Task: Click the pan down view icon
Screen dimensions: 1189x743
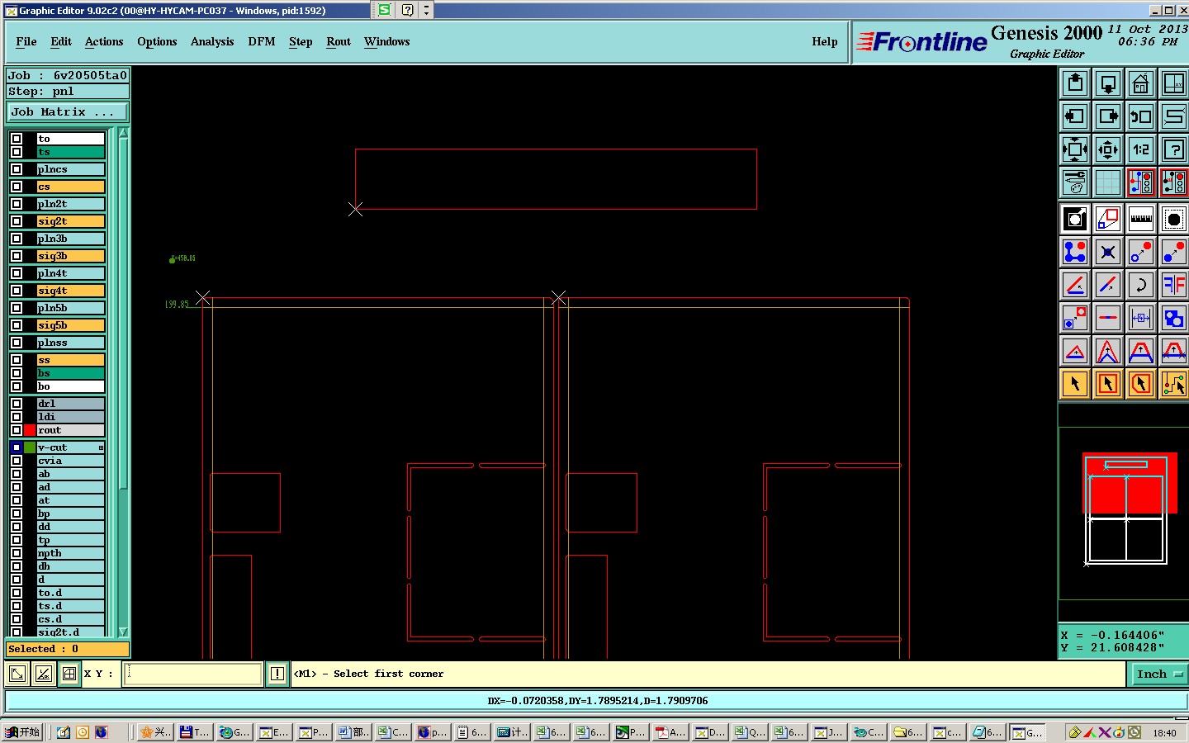Action: tap(1108, 83)
